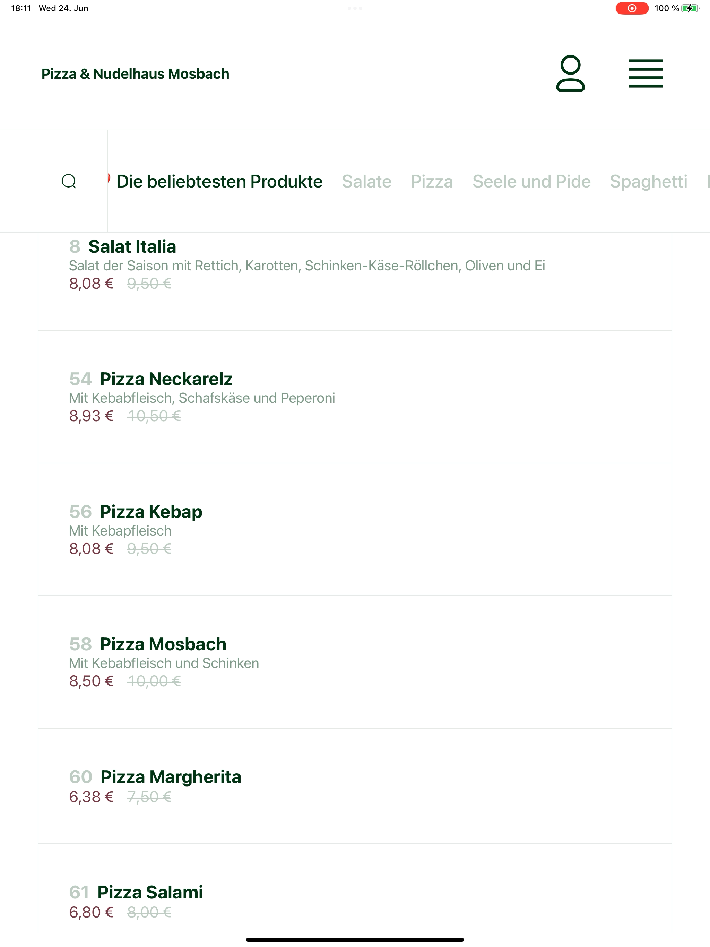Tap the home indicator bar

click(x=355, y=940)
